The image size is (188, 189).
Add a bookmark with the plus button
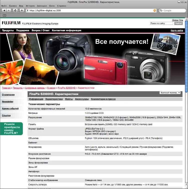pos(22,11)
